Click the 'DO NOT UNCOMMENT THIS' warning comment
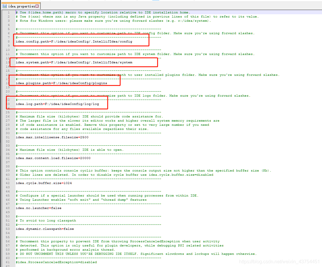 (x=136, y=254)
